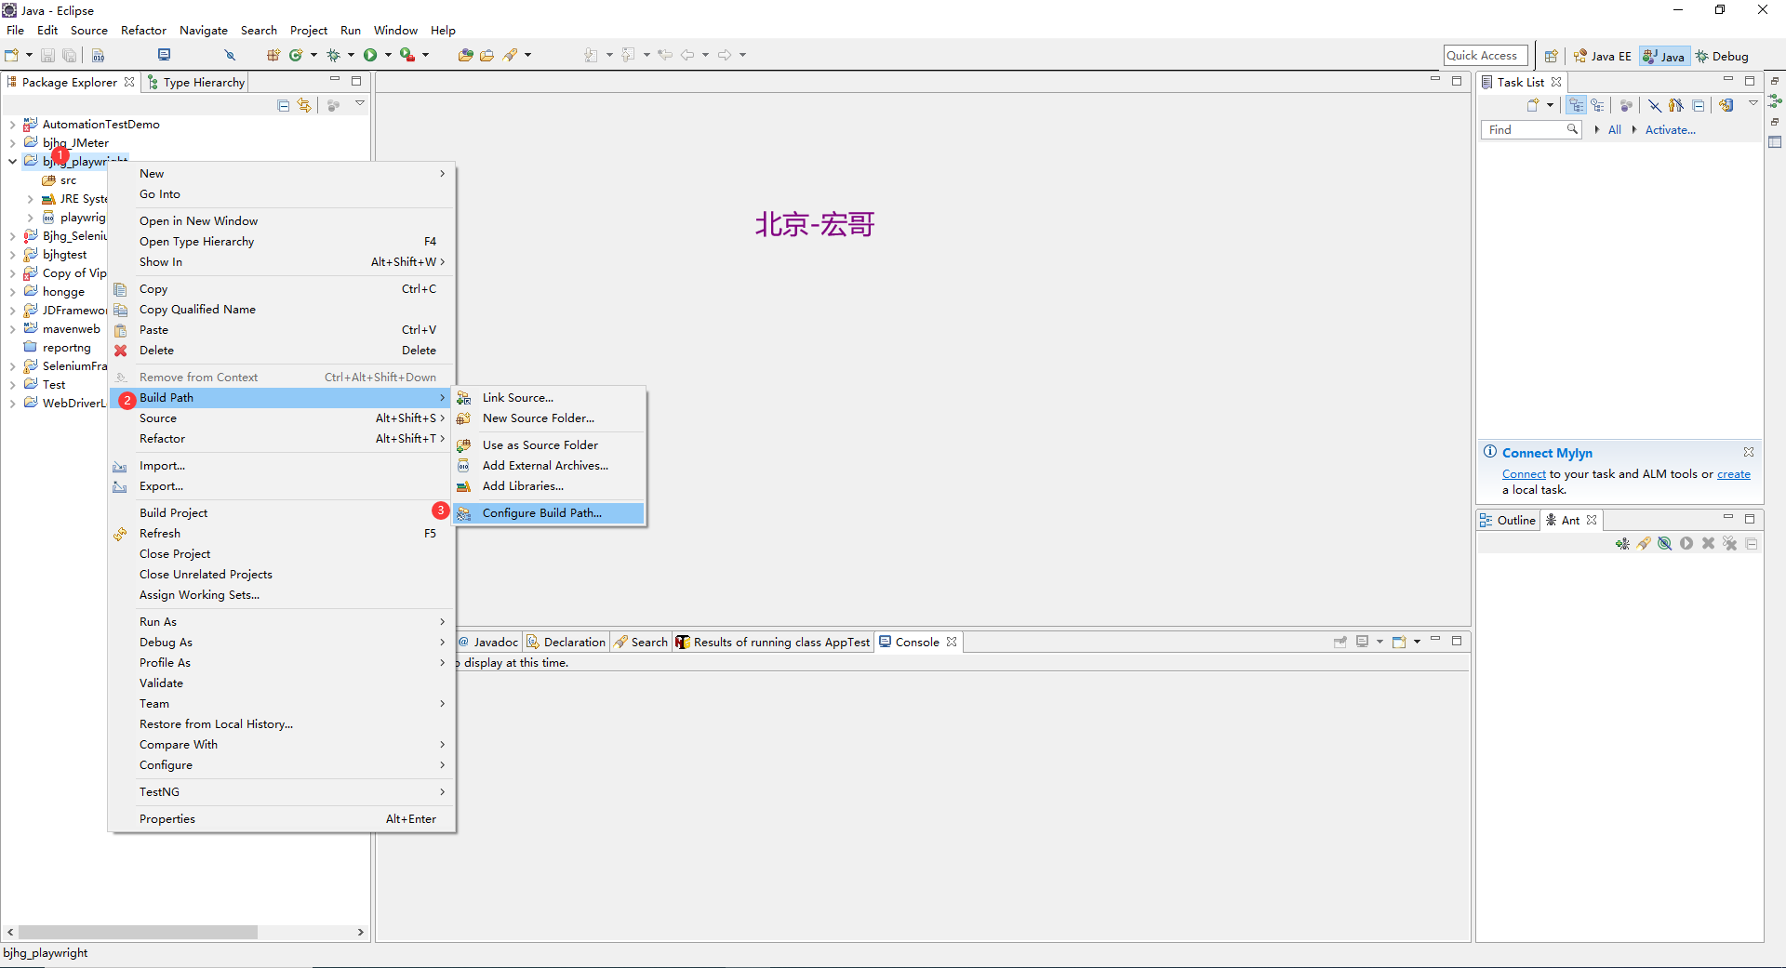Click inside the Find task input field
Screen dimensions: 1786x968
coord(1526,129)
